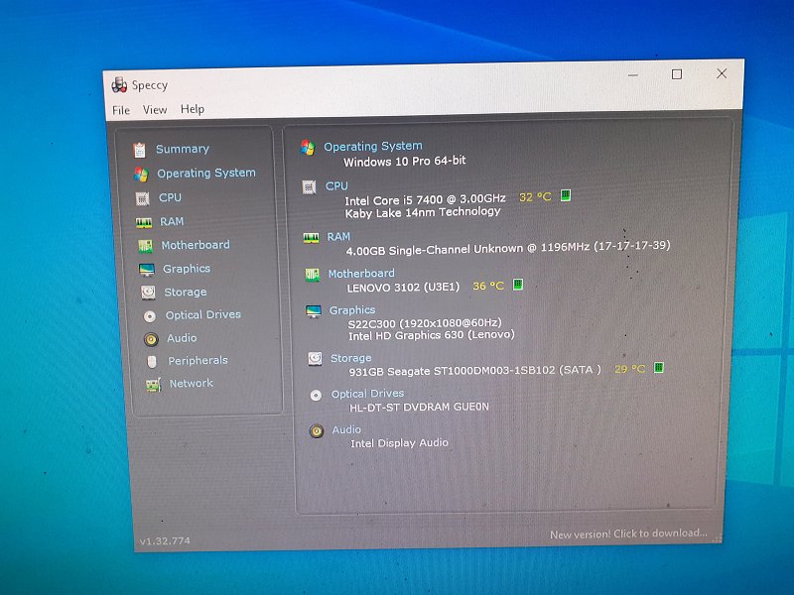
Task: Click Windows flag icon in summary pane
Action: 308,147
